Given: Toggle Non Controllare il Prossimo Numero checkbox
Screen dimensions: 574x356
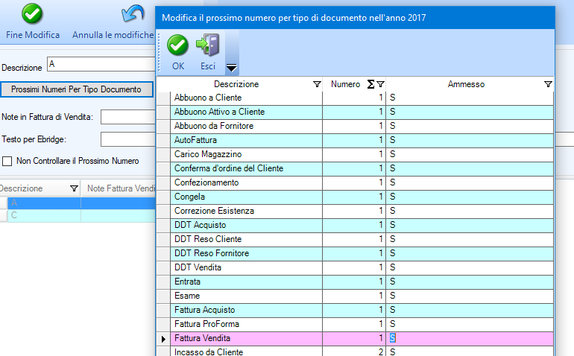Looking at the screenshot, I should [7, 161].
